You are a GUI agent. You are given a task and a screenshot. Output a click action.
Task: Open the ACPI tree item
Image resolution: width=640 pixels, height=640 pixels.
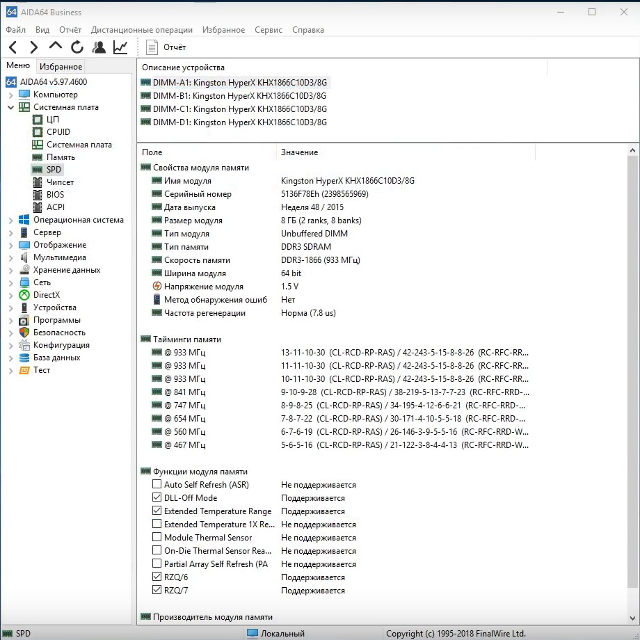tap(56, 207)
